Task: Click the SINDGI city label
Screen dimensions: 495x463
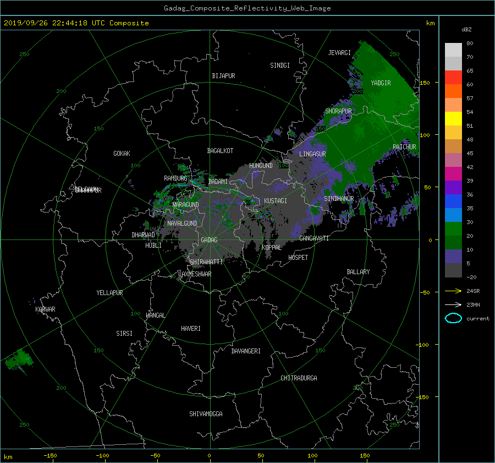Action: 280,66
